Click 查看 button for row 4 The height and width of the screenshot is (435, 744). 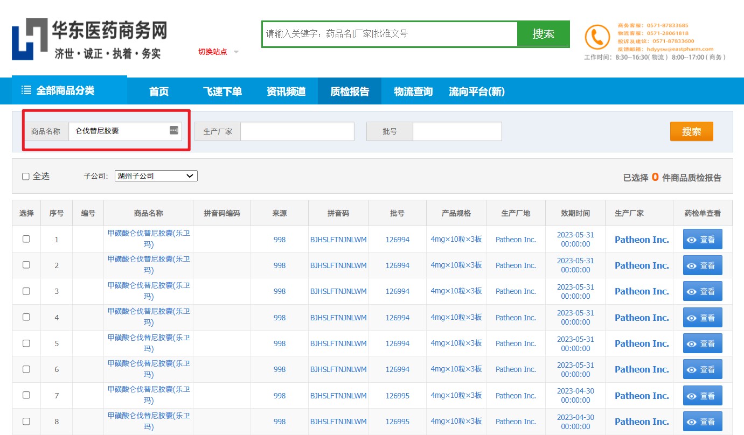pyautogui.click(x=703, y=318)
